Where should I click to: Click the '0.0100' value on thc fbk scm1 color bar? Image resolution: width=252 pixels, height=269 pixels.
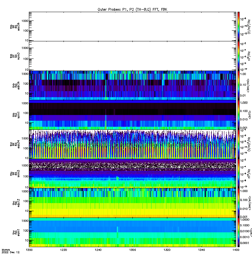(x=245, y=231)
